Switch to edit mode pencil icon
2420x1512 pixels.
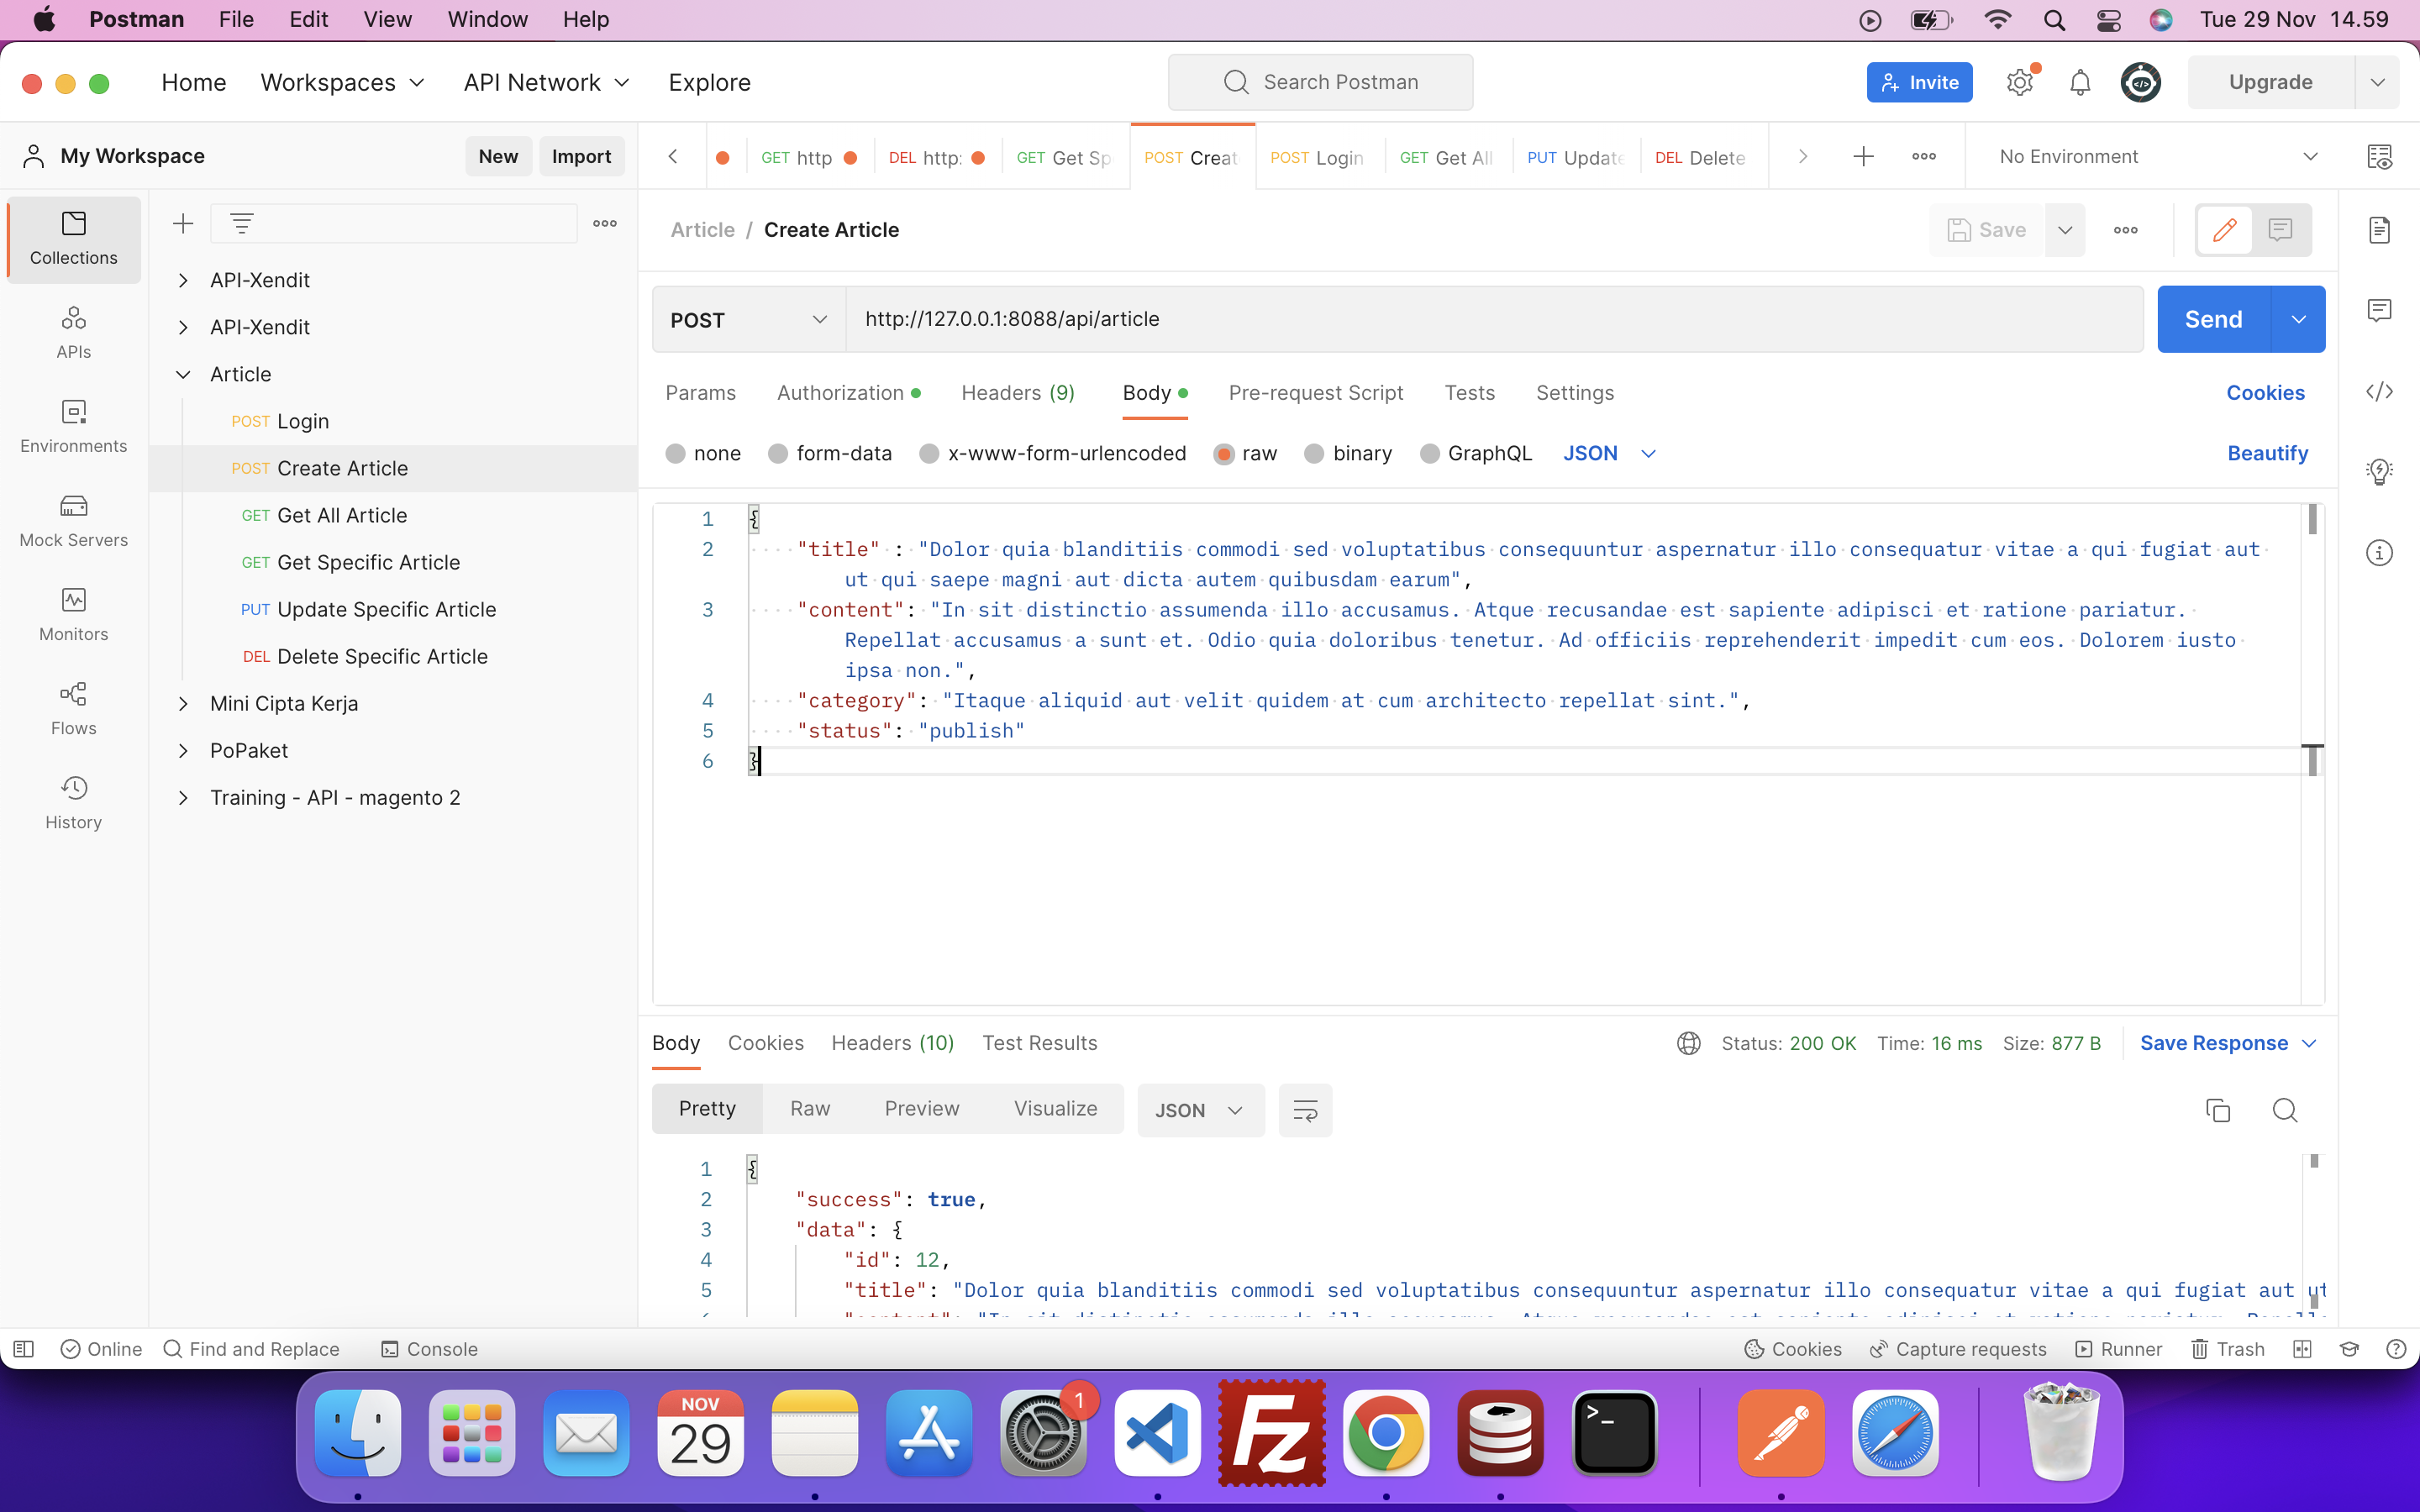click(2225, 230)
